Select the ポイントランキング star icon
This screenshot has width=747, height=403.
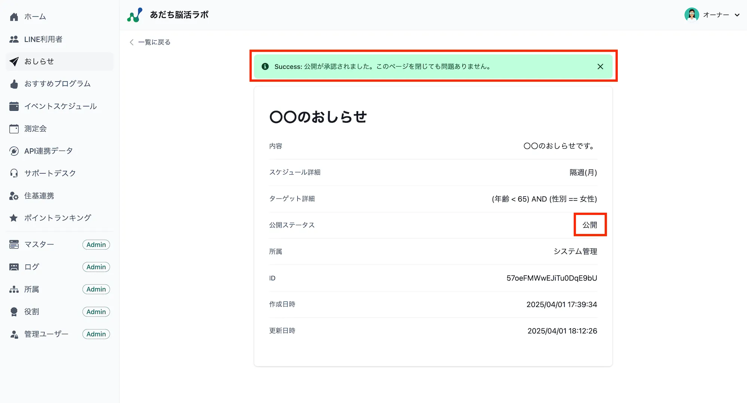tap(14, 218)
